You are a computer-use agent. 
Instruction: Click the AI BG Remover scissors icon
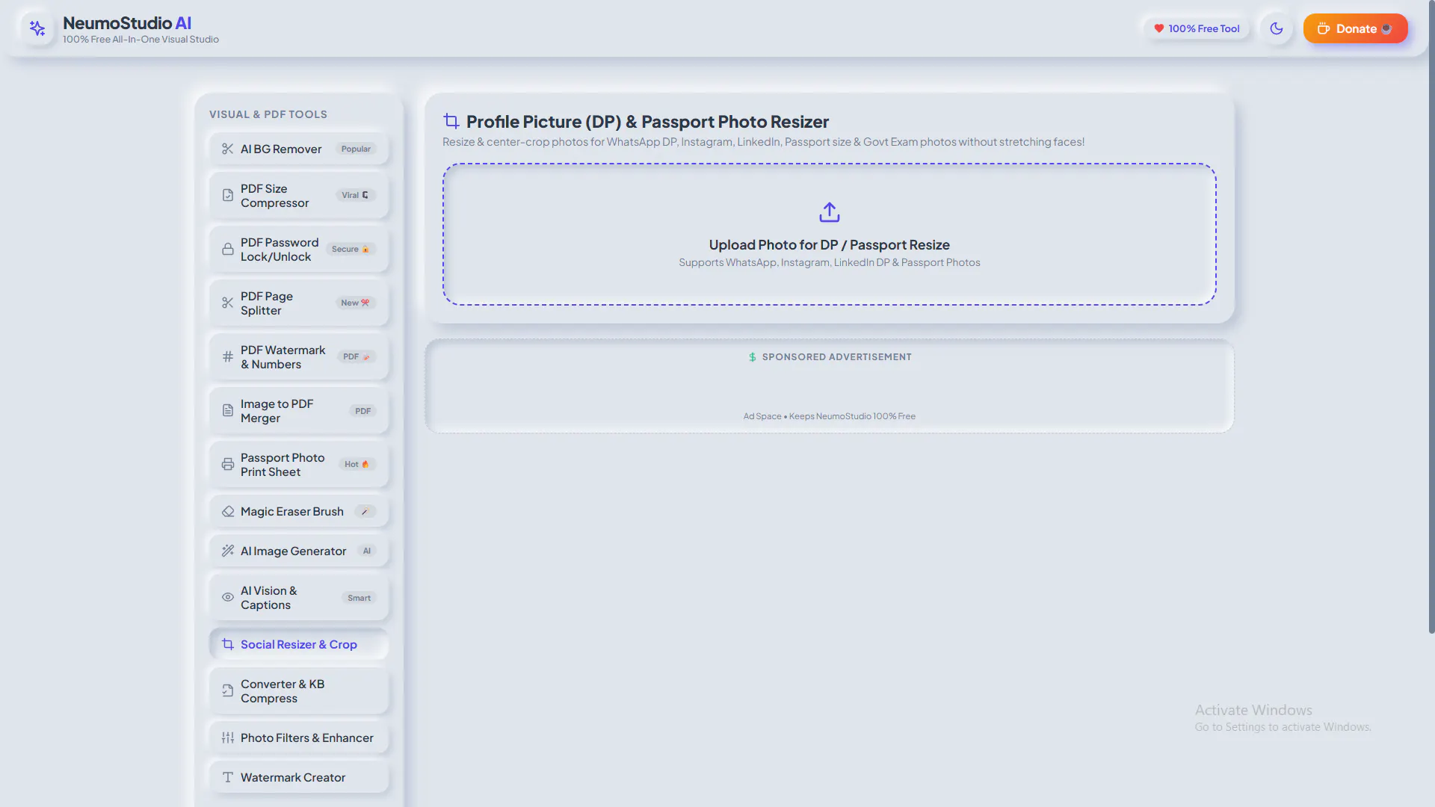point(228,149)
